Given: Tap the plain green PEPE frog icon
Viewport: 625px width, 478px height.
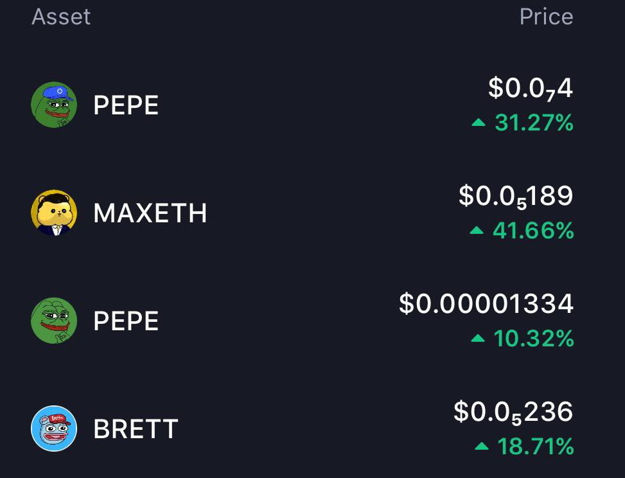Looking at the screenshot, I should [x=54, y=321].
